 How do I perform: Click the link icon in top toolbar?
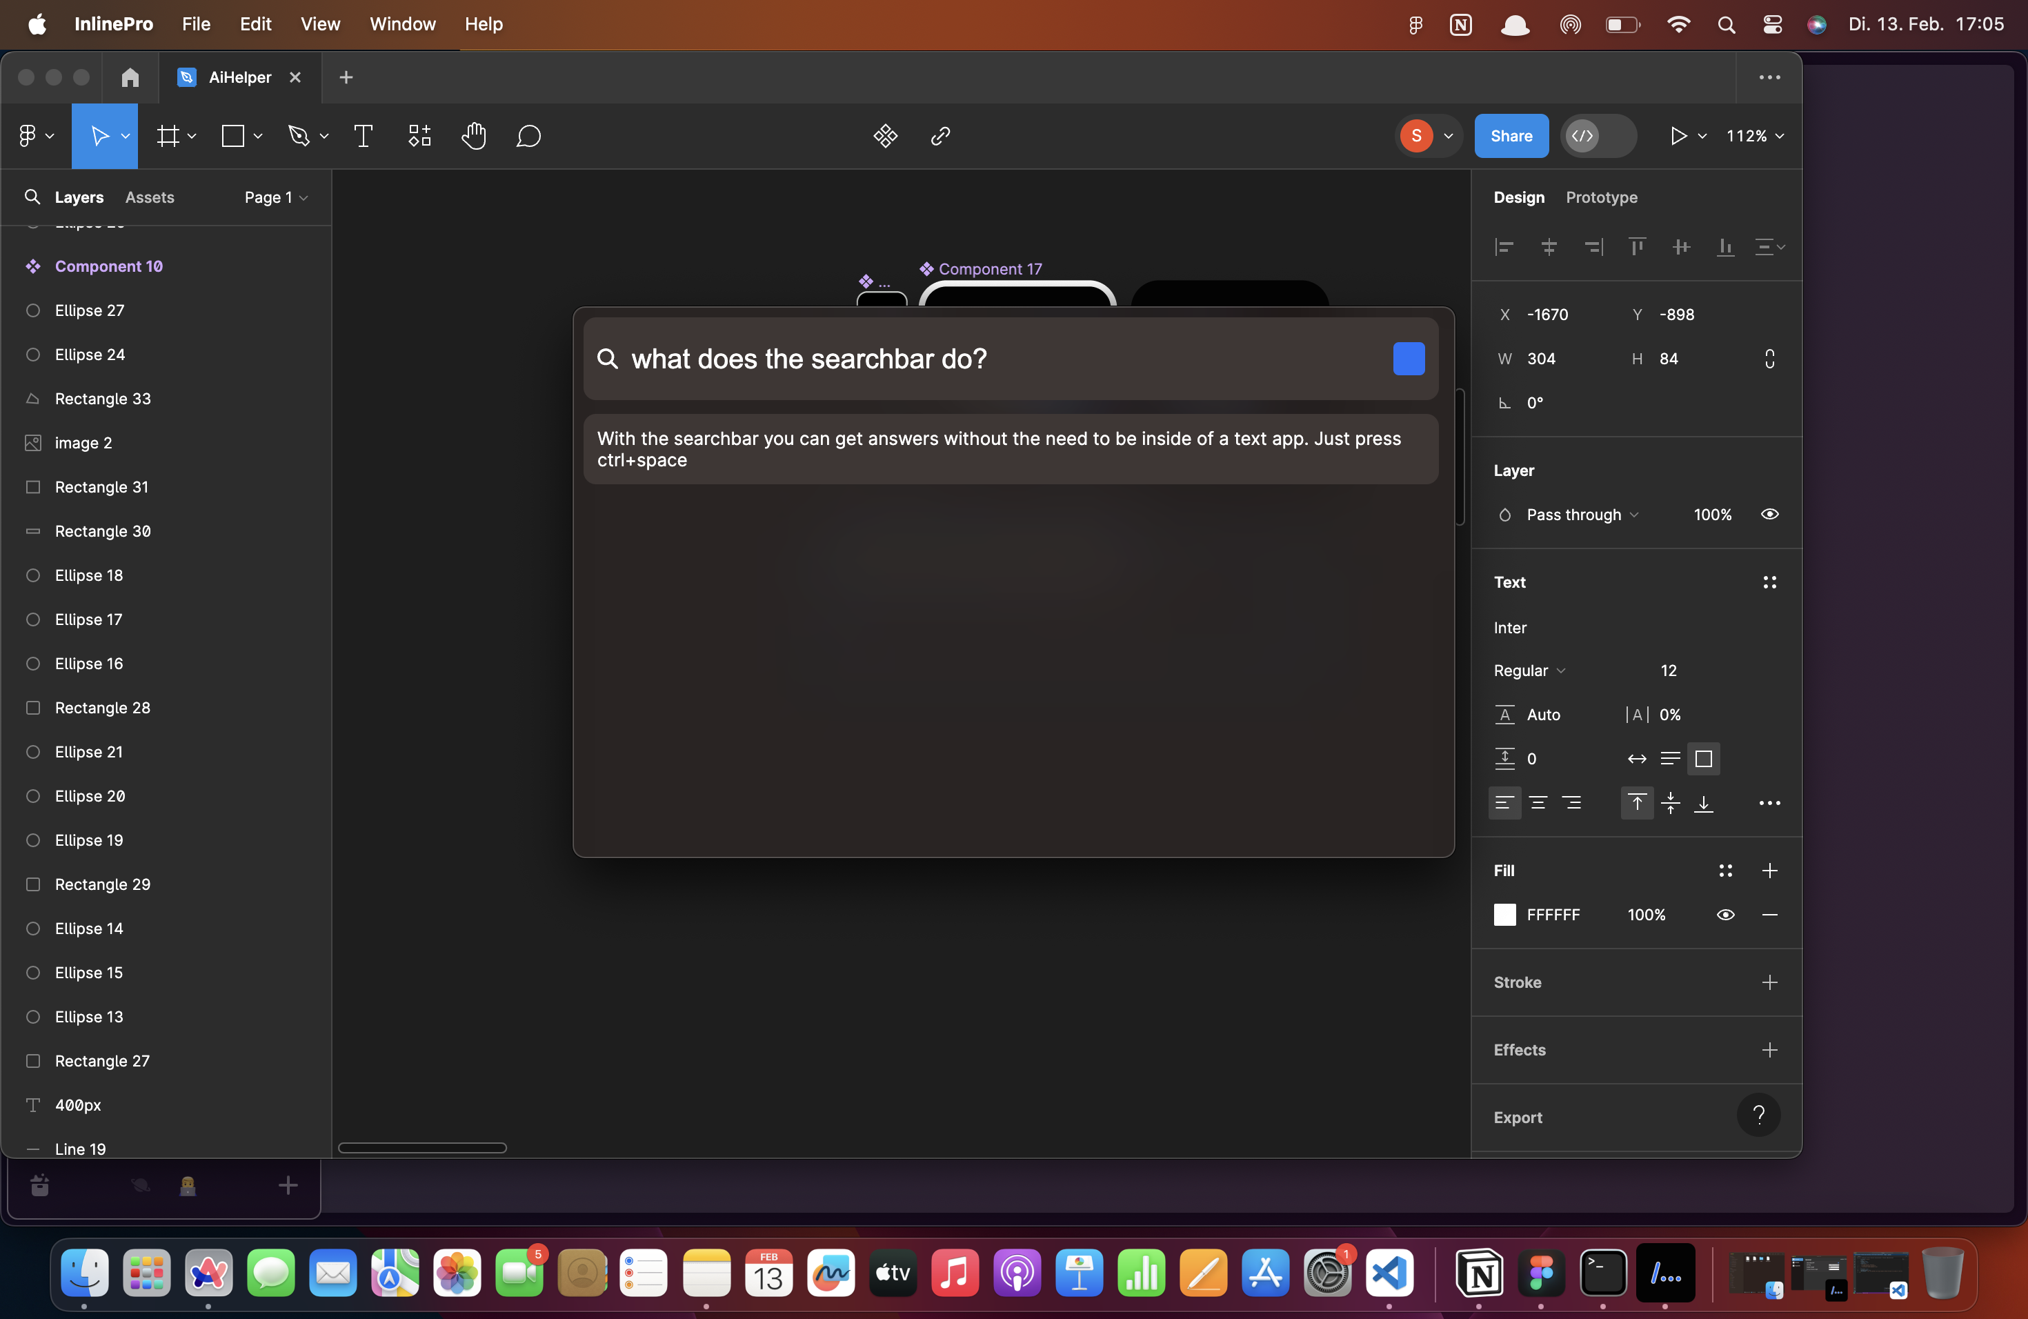pyautogui.click(x=940, y=137)
